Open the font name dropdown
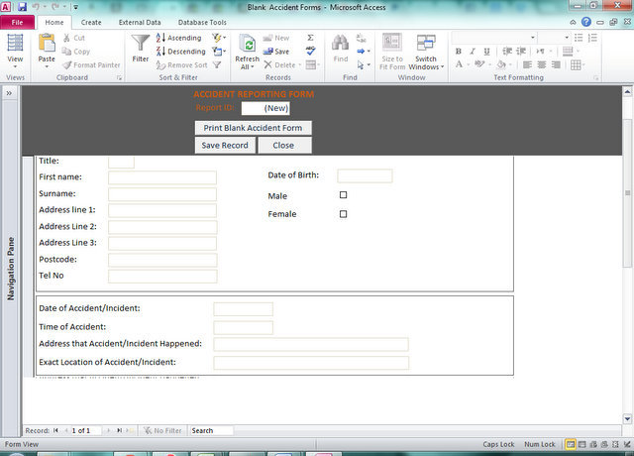 [x=533, y=38]
